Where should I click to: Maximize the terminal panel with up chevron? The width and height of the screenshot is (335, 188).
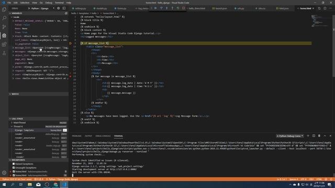click(x=325, y=136)
